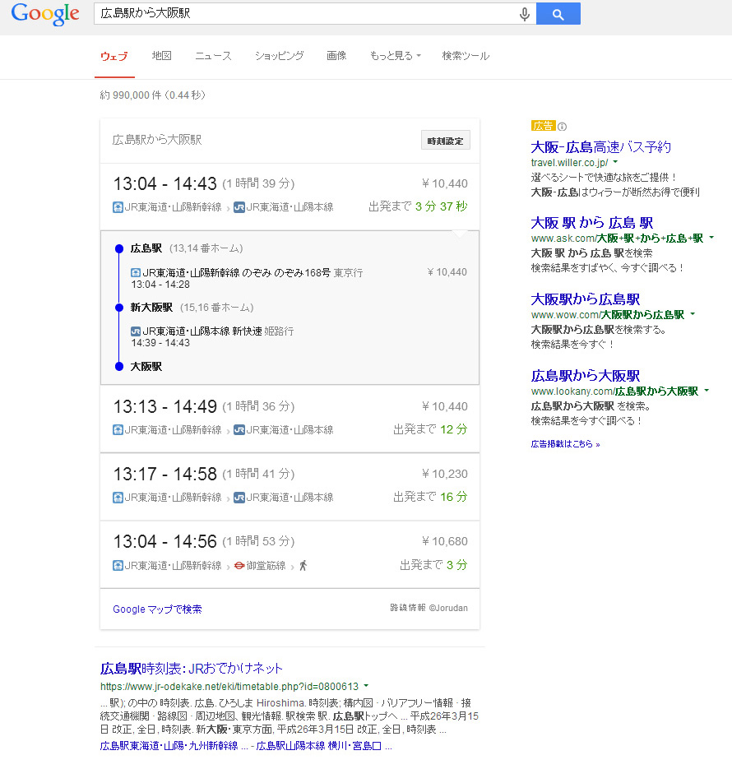Click the 約 990,000 件 result count

[152, 95]
